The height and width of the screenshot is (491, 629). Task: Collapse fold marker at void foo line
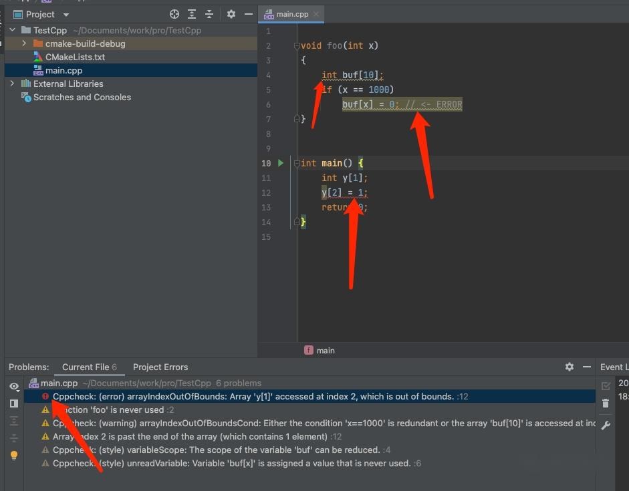297,46
